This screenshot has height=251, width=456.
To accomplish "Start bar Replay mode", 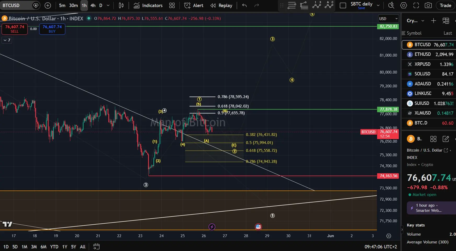I will 221,5.
